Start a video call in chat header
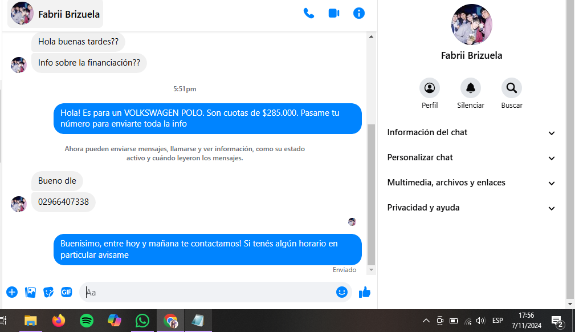575x332 pixels. [x=334, y=13]
